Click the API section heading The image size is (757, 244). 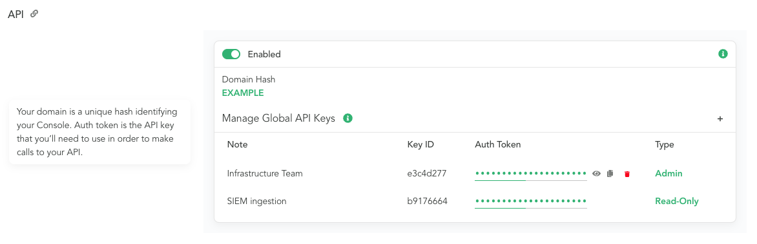(x=16, y=14)
